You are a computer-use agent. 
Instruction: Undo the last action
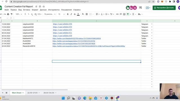click(1, 14)
